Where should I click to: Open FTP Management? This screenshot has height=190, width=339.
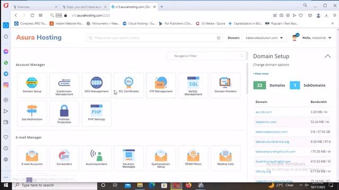coord(161,85)
